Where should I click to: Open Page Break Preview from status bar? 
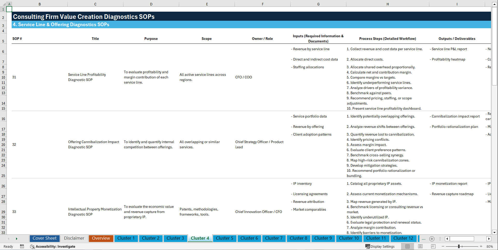pos(433,246)
